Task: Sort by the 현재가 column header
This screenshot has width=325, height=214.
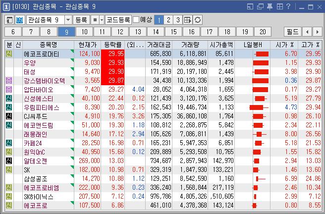Action: pyautogui.click(x=88, y=45)
